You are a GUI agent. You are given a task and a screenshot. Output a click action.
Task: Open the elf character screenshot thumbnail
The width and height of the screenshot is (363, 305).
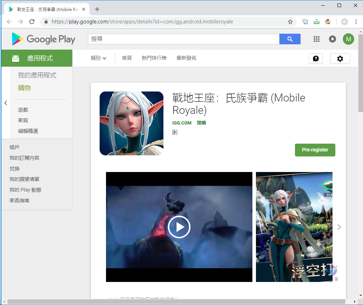pos(294,227)
